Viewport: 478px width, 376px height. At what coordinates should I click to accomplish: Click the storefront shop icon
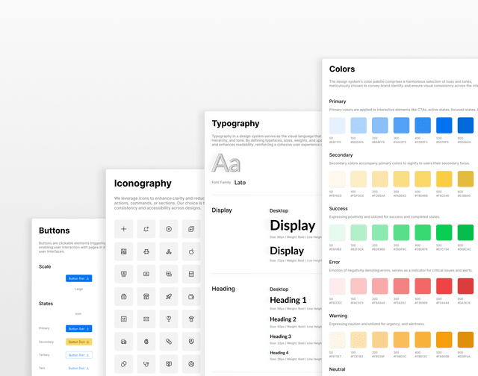[x=146, y=297]
